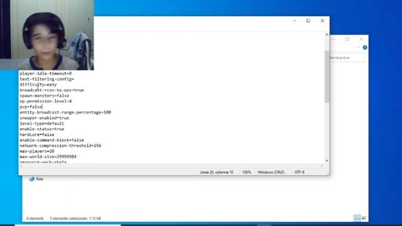Close the Notepad window
Viewport: 402px width, 226px height.
[x=322, y=21]
